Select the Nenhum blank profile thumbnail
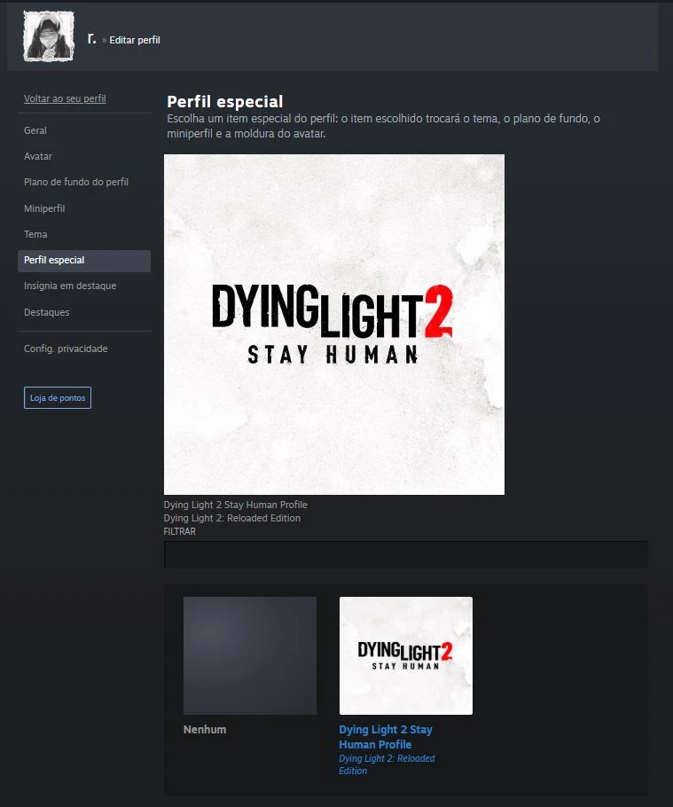Image resolution: width=673 pixels, height=807 pixels. point(249,655)
